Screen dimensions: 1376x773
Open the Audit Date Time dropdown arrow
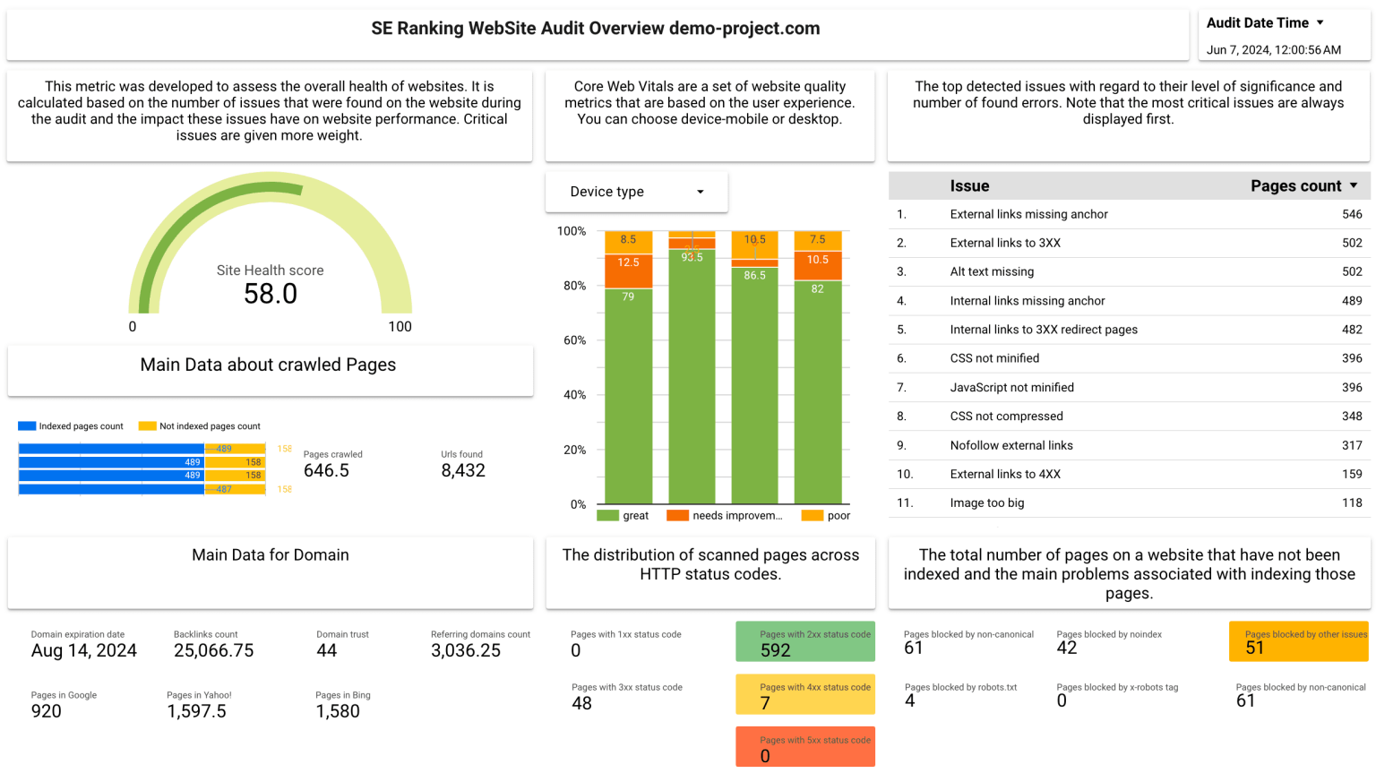[1320, 23]
